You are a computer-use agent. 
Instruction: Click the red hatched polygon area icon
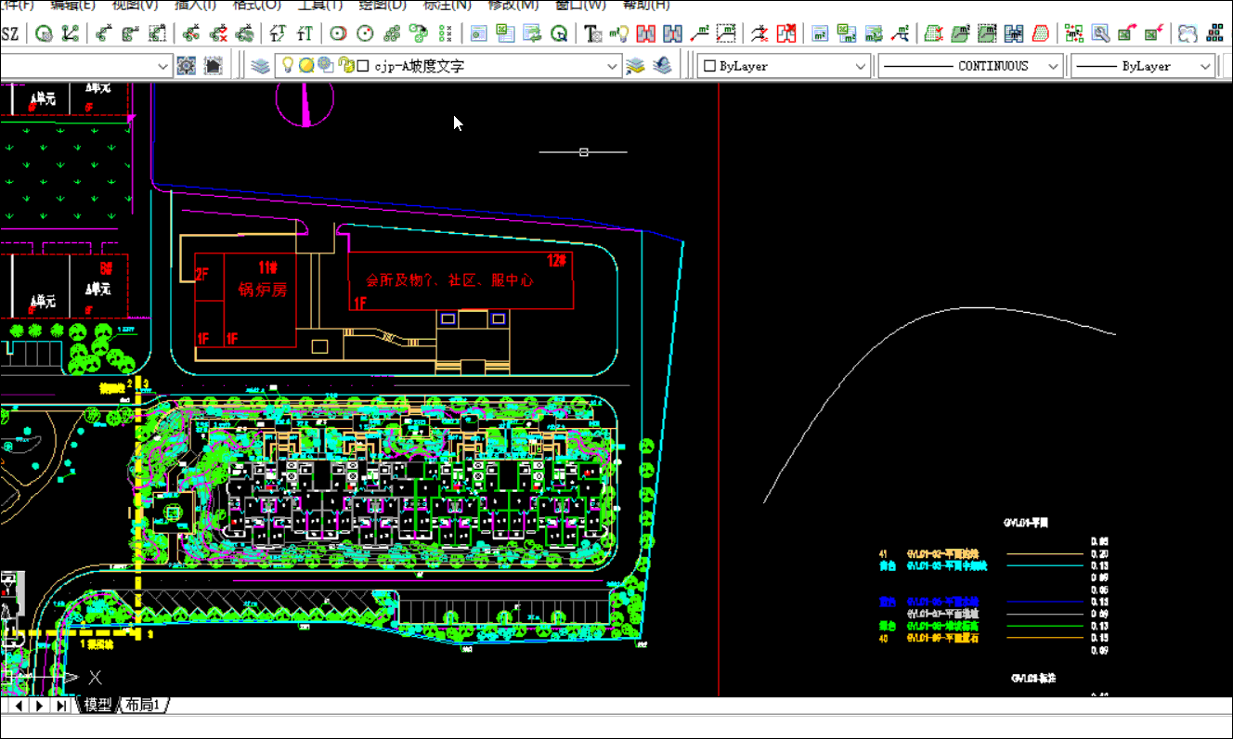coord(1042,34)
